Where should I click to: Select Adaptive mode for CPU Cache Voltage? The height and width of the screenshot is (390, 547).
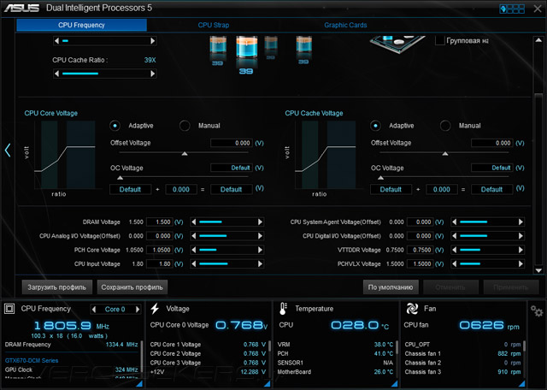375,126
